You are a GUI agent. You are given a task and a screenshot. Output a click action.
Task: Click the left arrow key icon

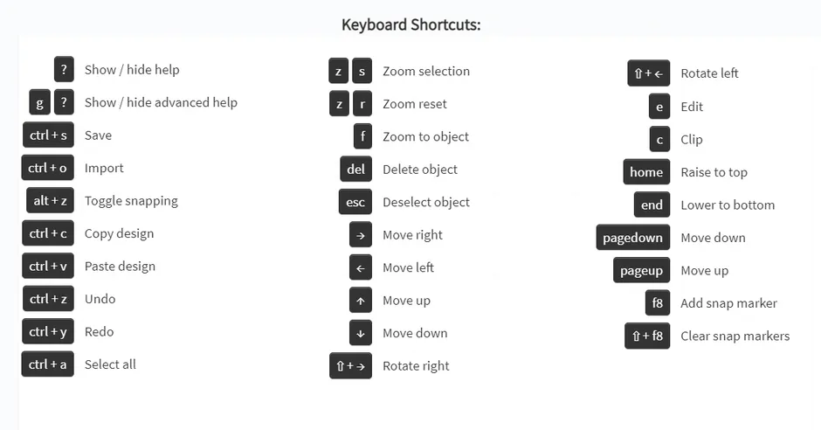361,267
